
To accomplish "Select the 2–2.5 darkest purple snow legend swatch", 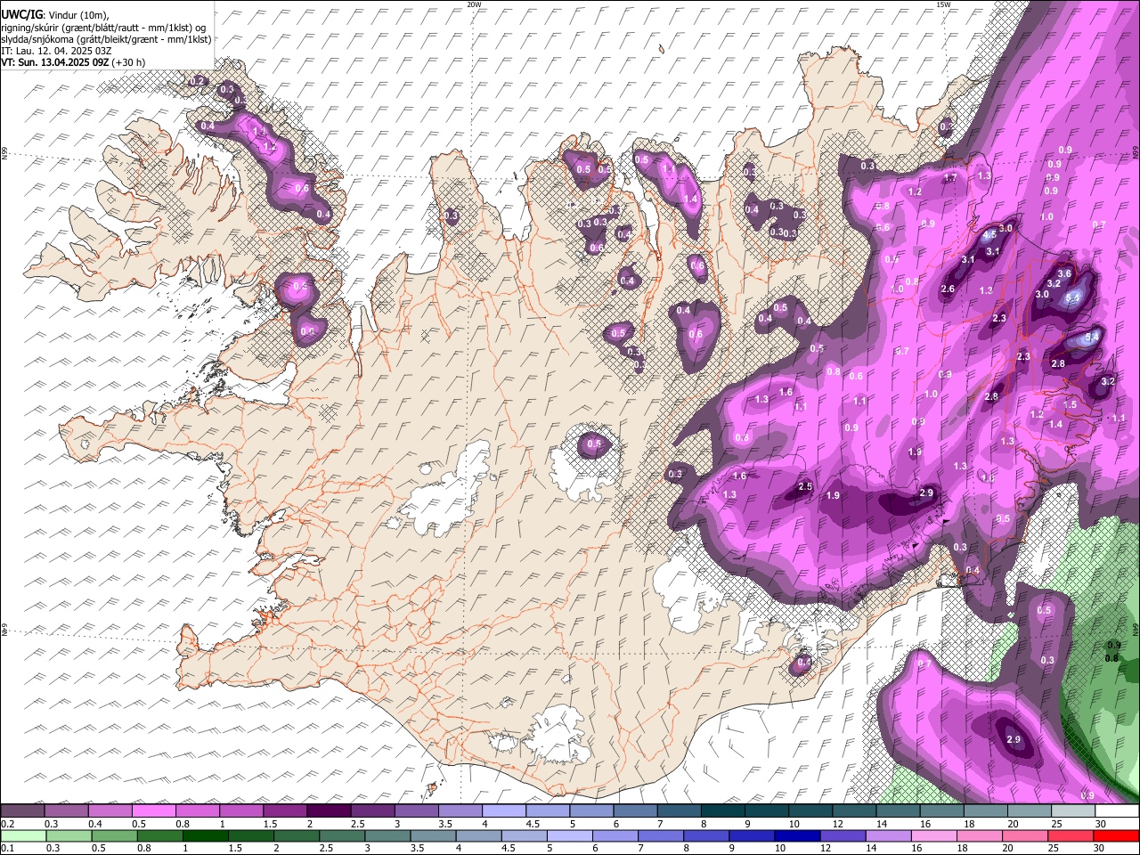I will pyautogui.click(x=329, y=811).
